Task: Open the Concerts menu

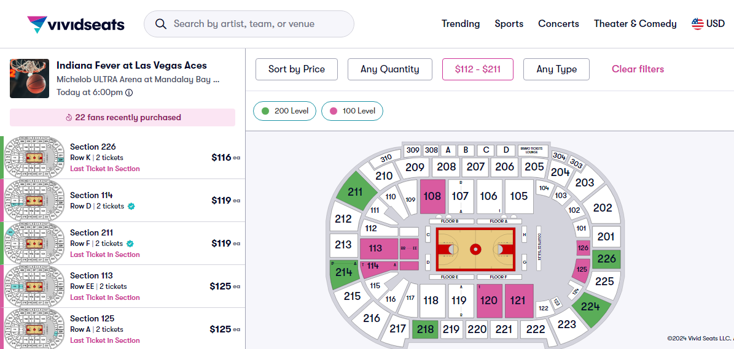Action: [x=558, y=24]
